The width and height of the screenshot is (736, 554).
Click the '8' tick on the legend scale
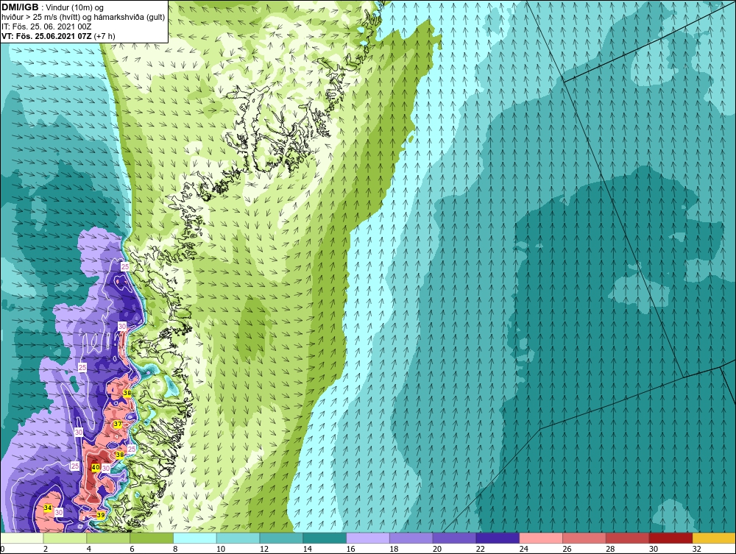pos(175,549)
